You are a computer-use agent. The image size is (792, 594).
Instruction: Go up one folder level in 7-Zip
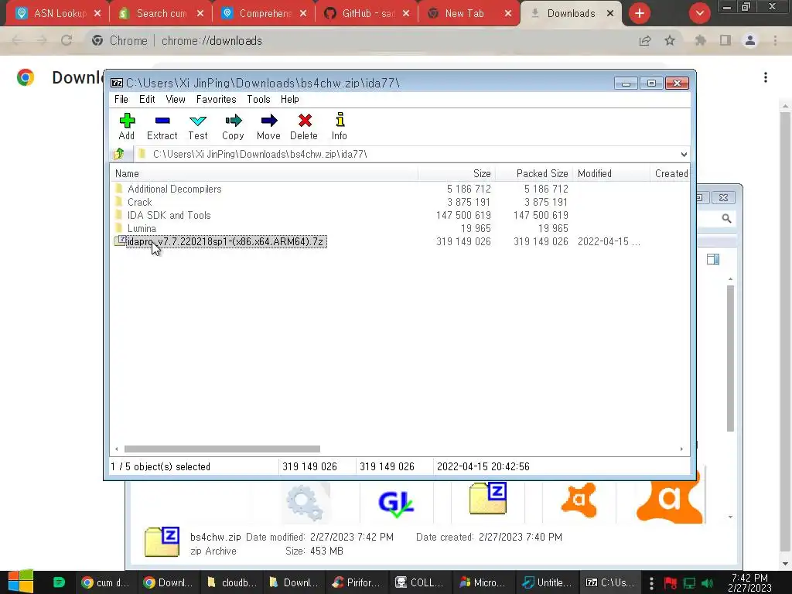pos(119,154)
